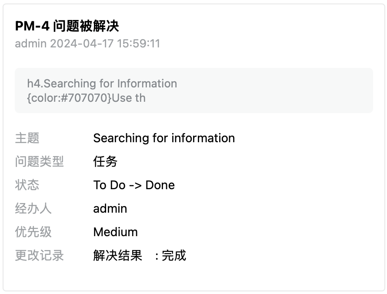
Task: Click the 状态 field label
Action: tap(27, 185)
